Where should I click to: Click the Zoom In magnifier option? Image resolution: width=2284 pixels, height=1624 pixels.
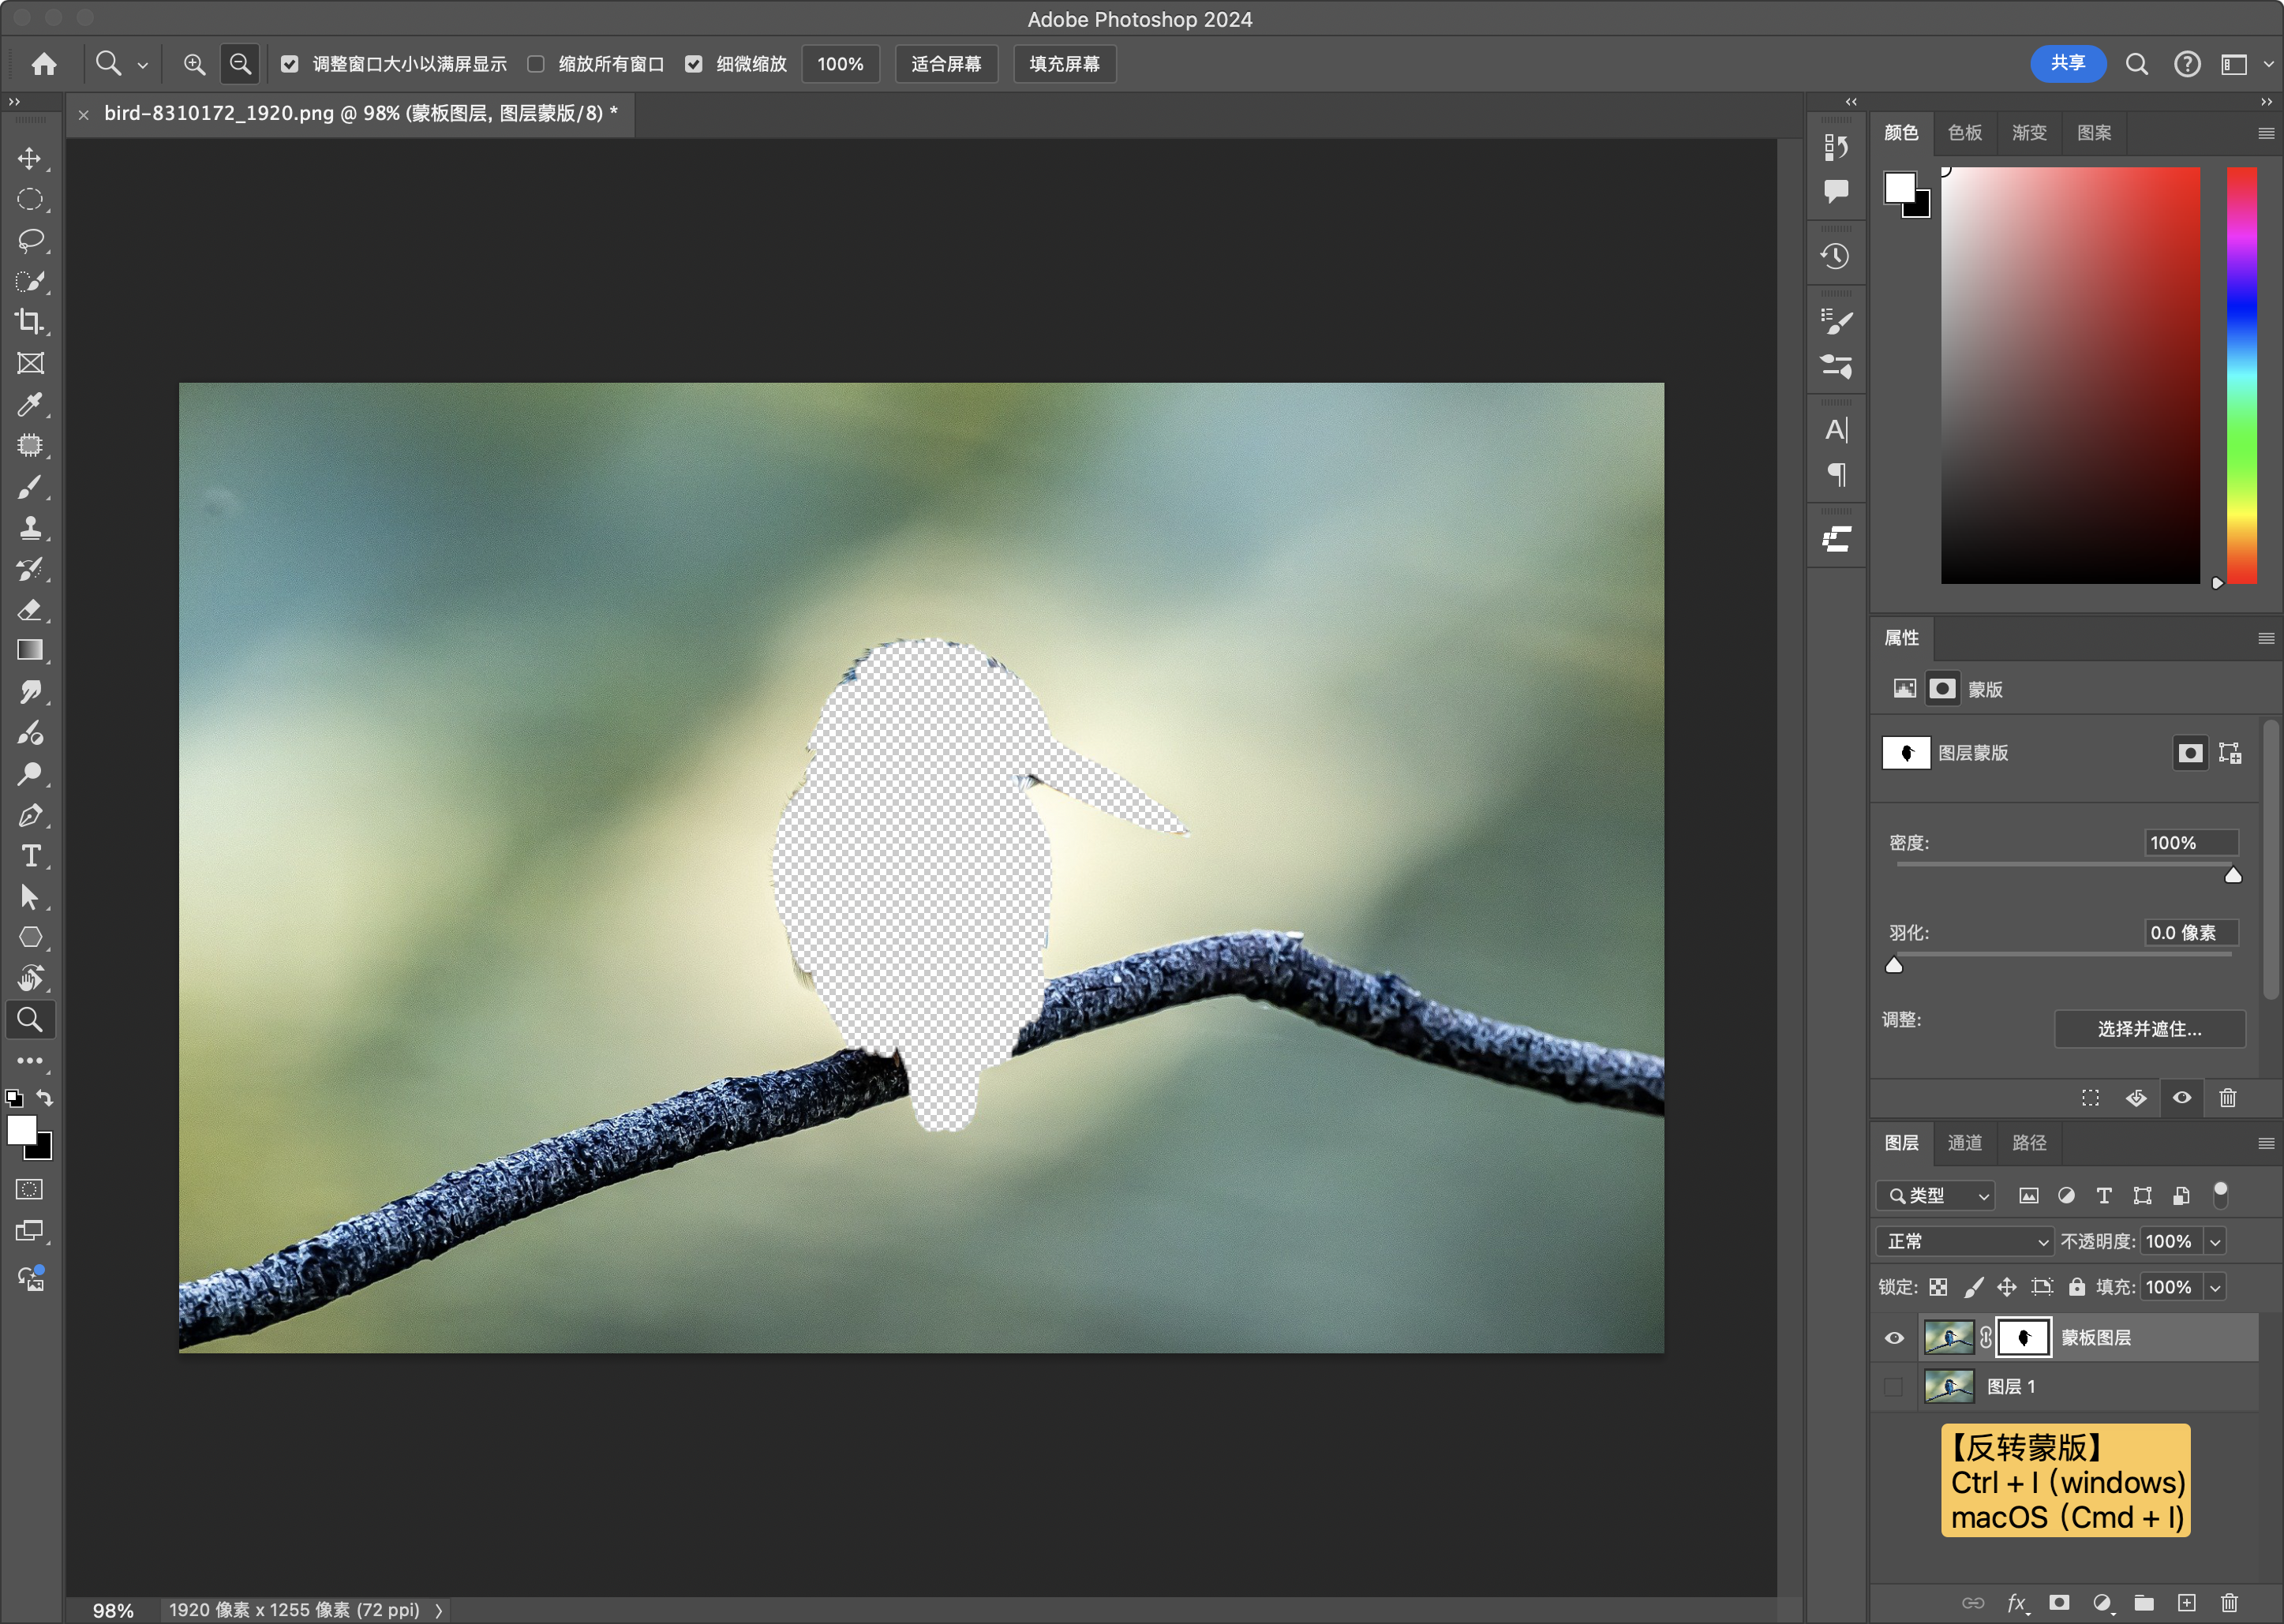pyautogui.click(x=194, y=64)
